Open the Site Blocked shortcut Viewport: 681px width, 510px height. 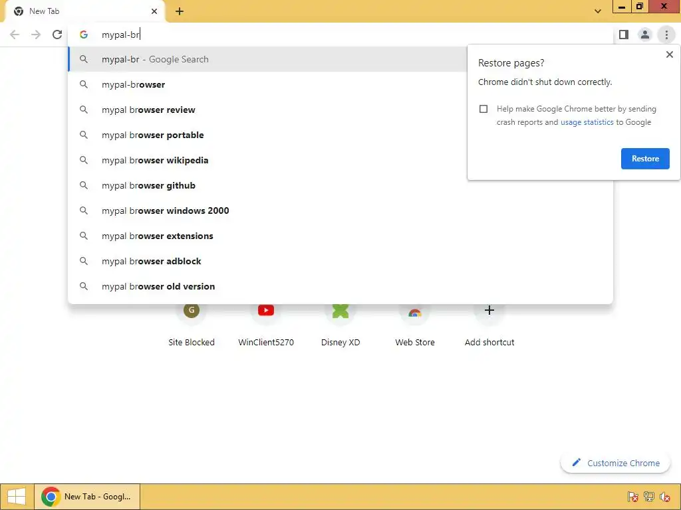[x=192, y=325]
